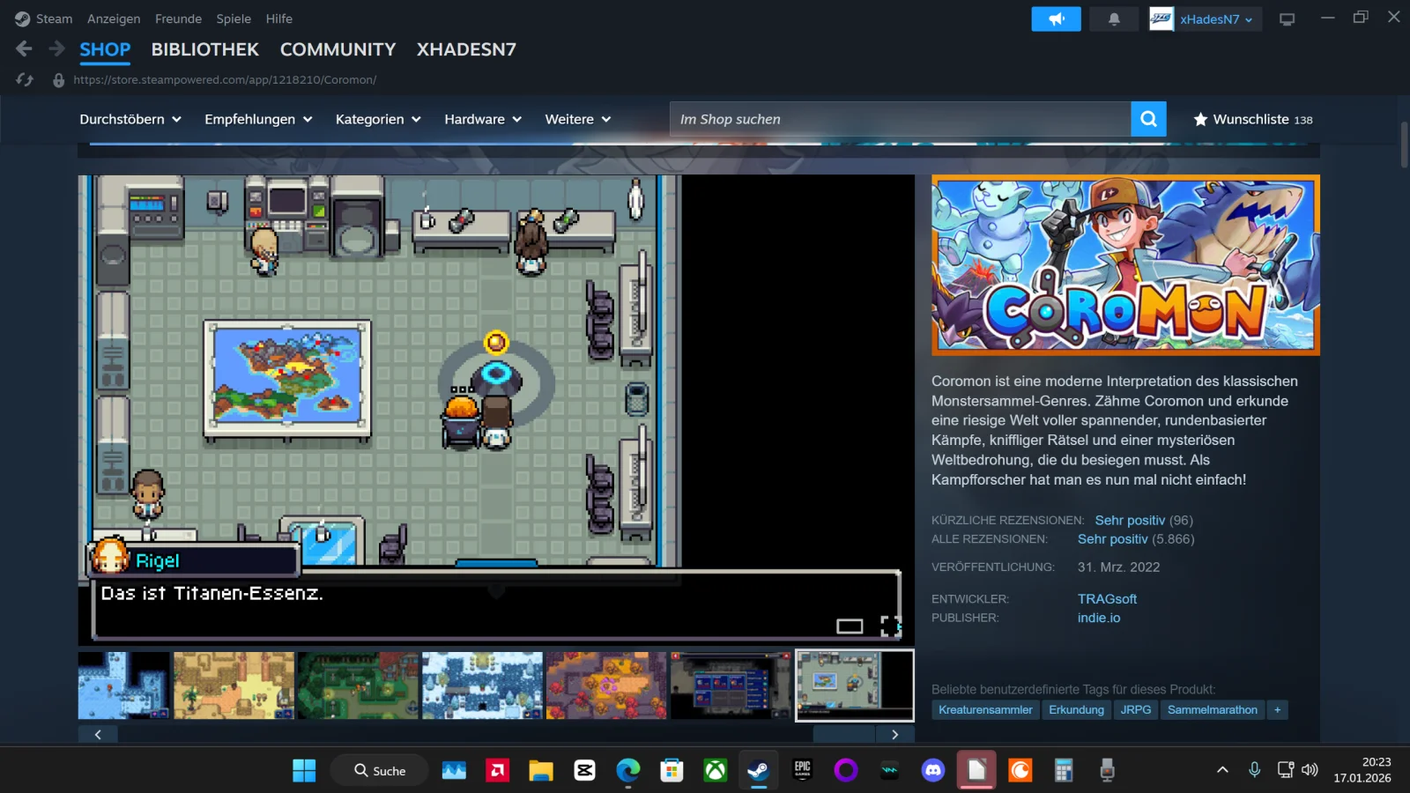This screenshot has width=1410, height=793.
Task: Select the Erkundung tag
Action: tap(1076, 710)
